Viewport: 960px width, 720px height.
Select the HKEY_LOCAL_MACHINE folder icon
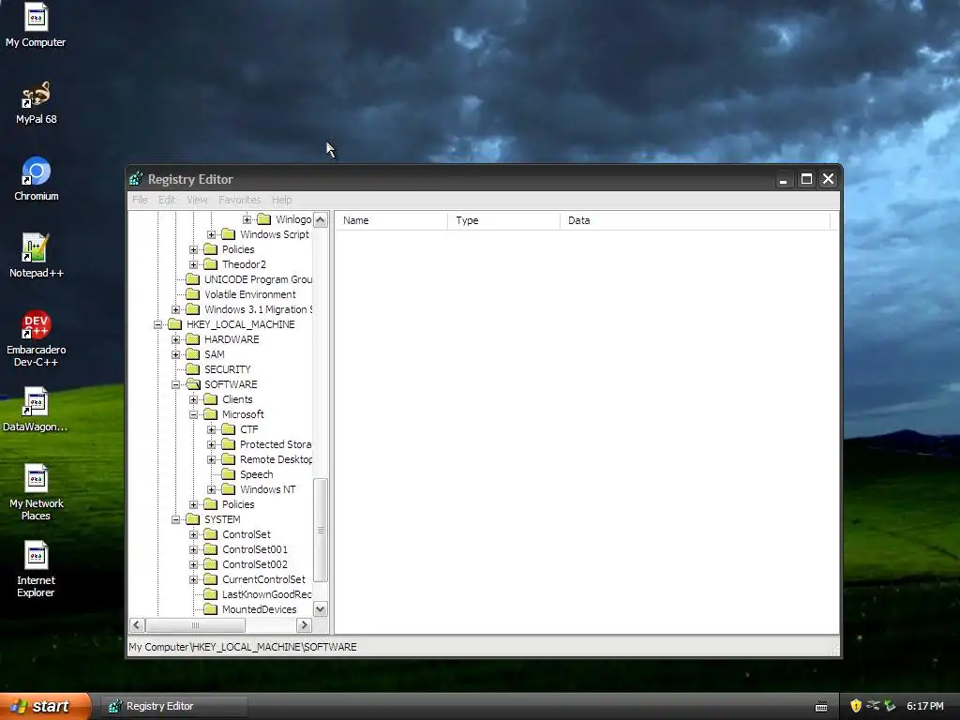click(x=175, y=324)
